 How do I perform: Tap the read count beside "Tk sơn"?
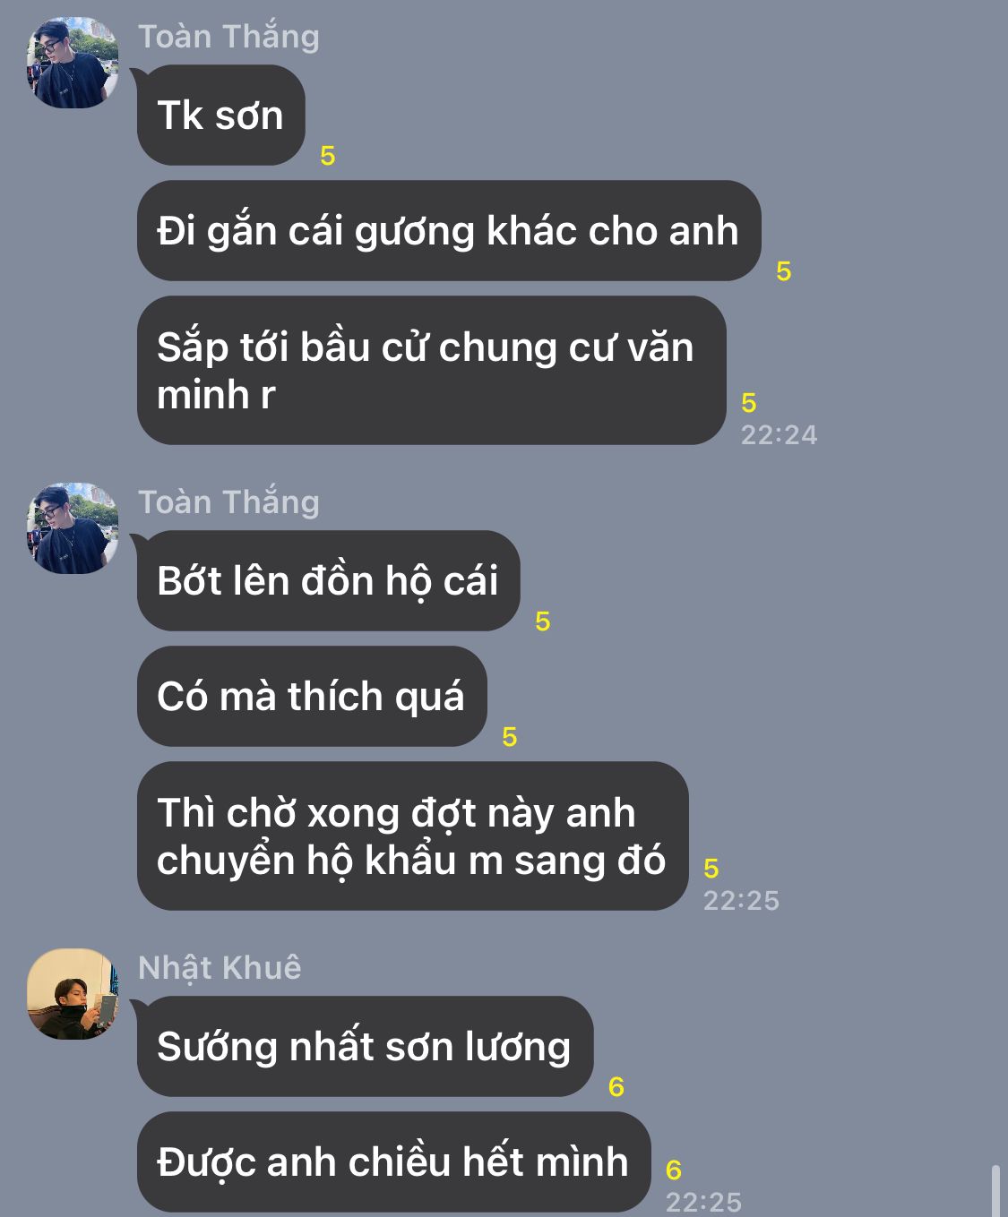[328, 156]
